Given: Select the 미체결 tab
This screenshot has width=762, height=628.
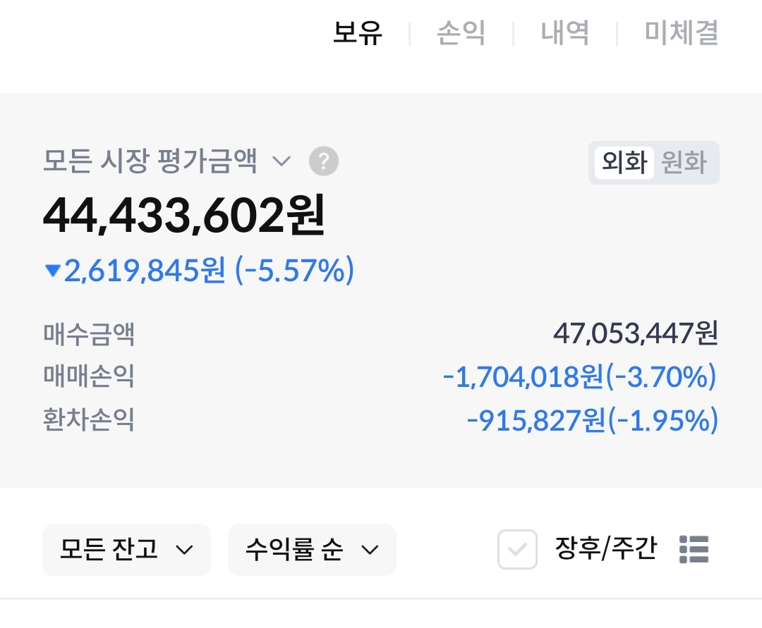Looking at the screenshot, I should tap(681, 33).
